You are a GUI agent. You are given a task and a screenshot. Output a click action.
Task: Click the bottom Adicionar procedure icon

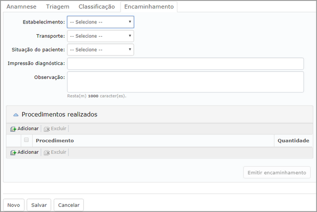(13, 152)
